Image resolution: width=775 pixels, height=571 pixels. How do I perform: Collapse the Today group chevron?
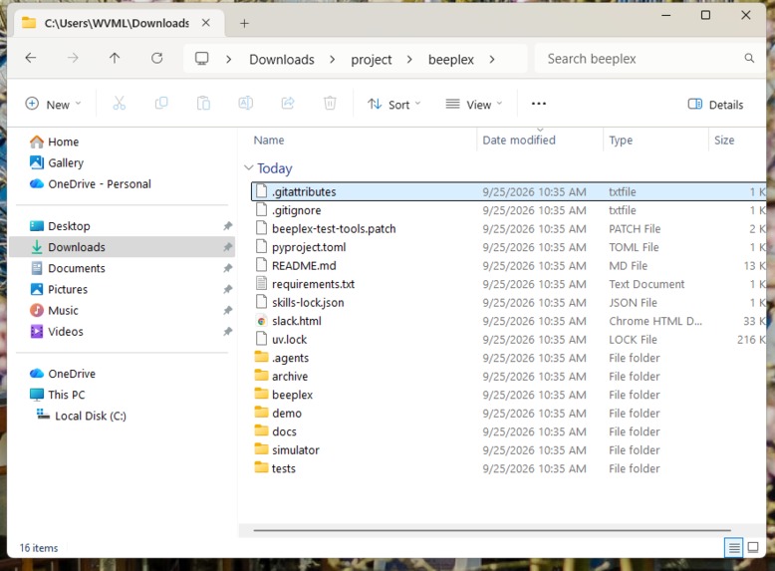pyautogui.click(x=249, y=168)
